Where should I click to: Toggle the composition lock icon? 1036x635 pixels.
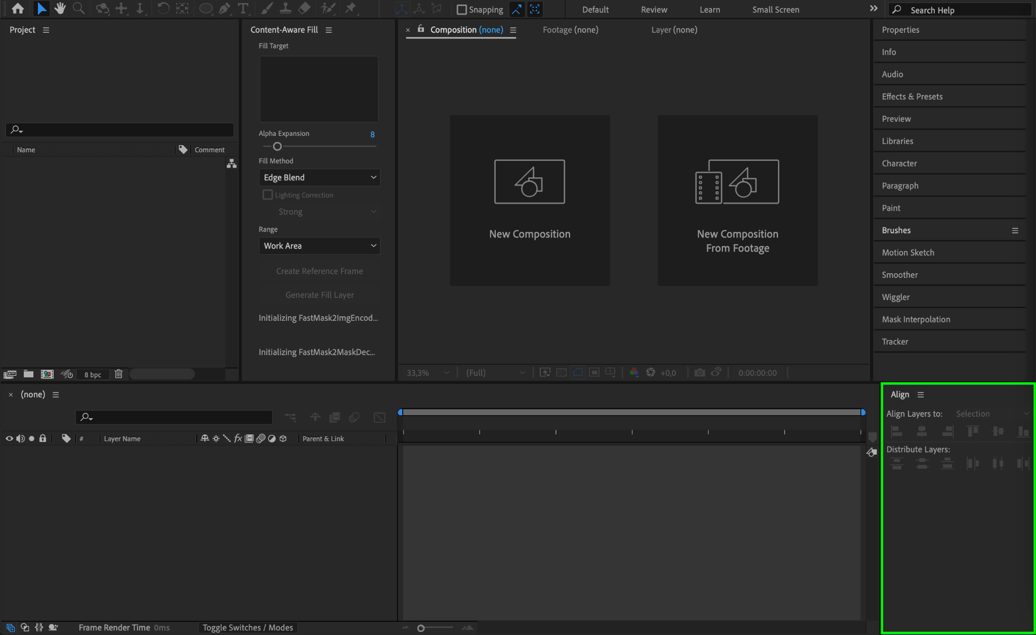click(x=421, y=29)
